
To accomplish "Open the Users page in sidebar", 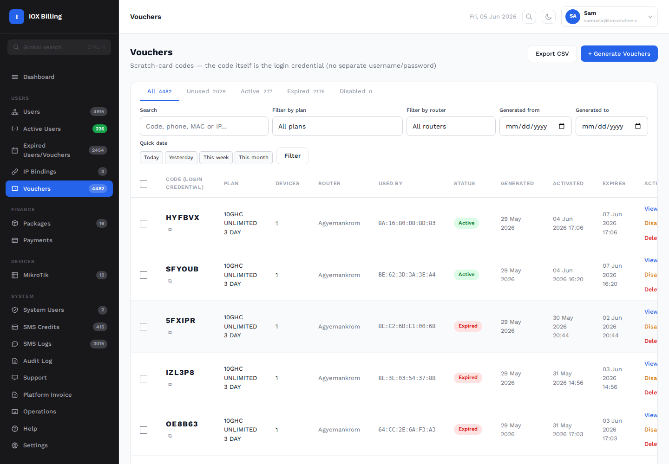I will pos(59,112).
